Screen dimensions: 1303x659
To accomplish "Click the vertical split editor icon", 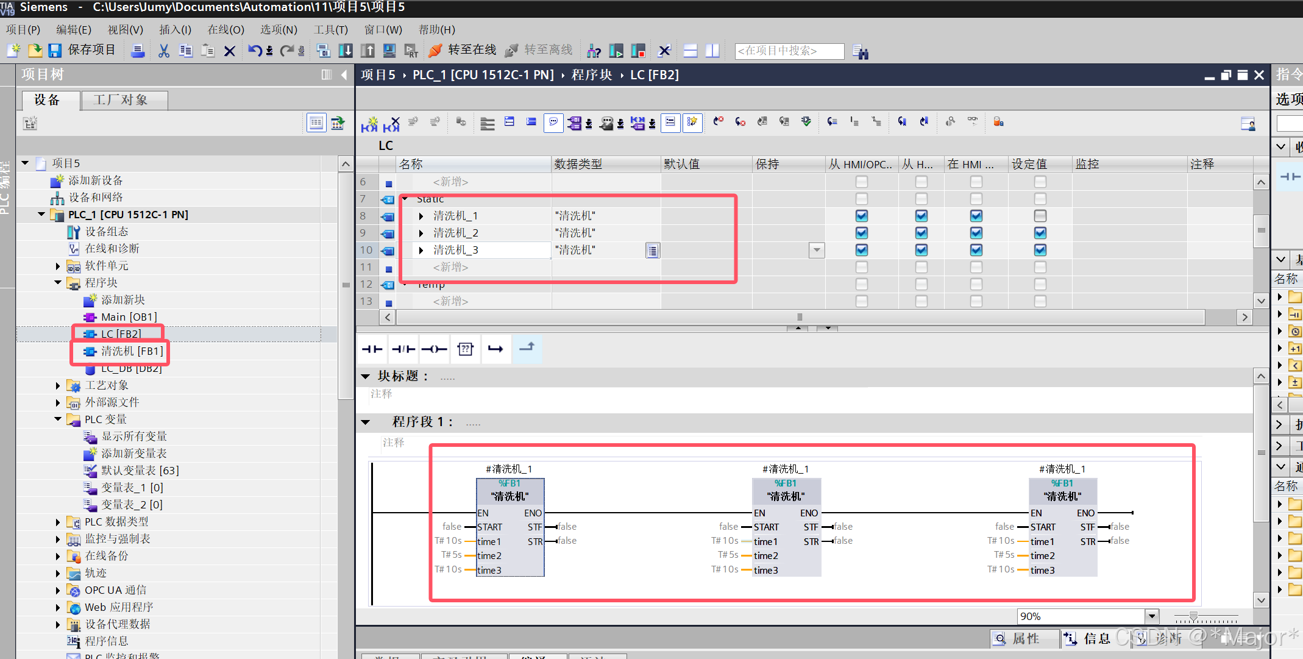I will (712, 51).
